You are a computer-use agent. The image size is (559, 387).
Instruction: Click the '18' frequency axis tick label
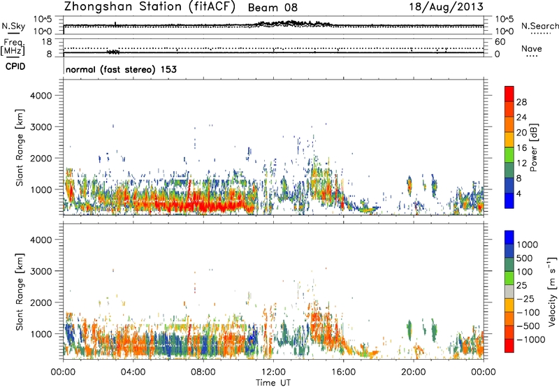47,42
